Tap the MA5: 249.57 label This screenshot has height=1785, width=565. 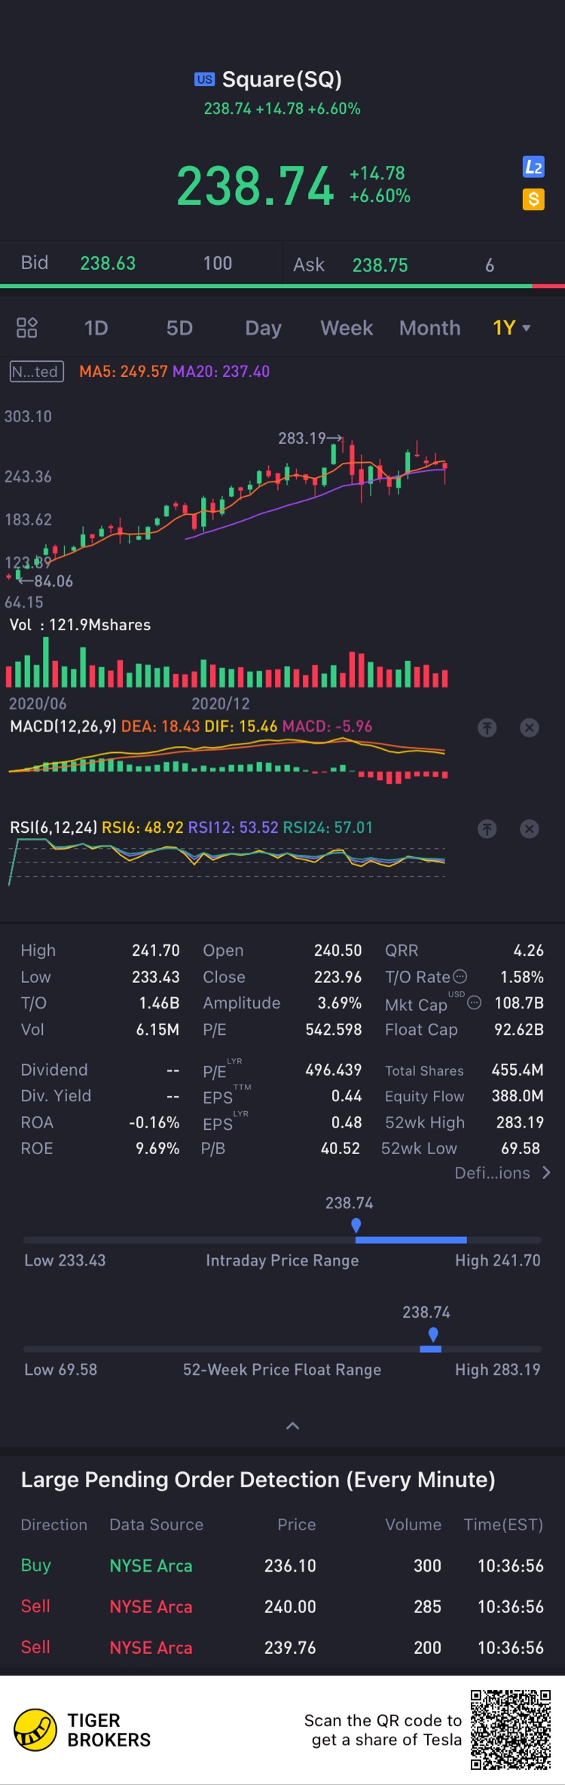point(124,372)
